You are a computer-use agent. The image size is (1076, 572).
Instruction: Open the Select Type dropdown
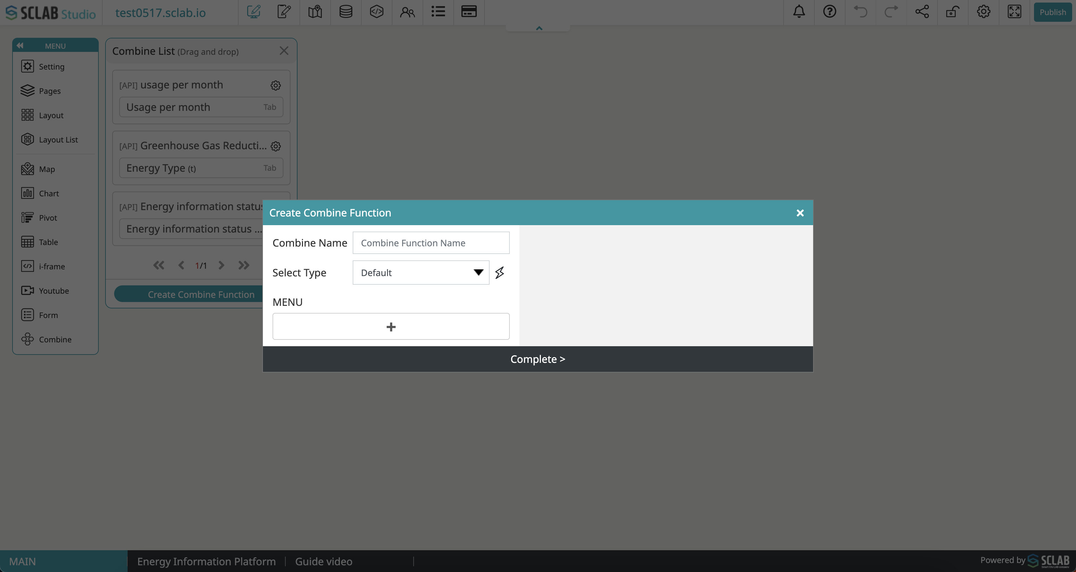tap(421, 273)
